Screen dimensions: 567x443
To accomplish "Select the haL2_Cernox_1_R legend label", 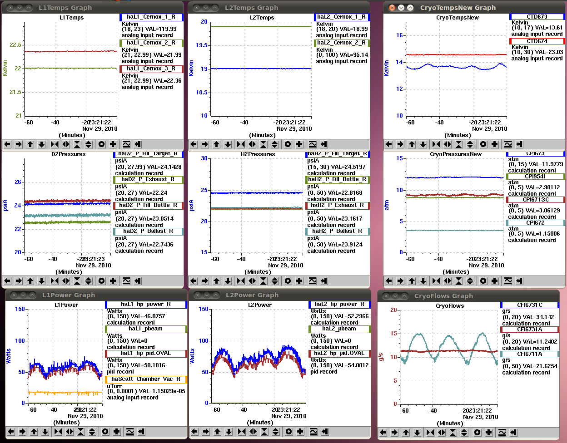I will point(342,17).
